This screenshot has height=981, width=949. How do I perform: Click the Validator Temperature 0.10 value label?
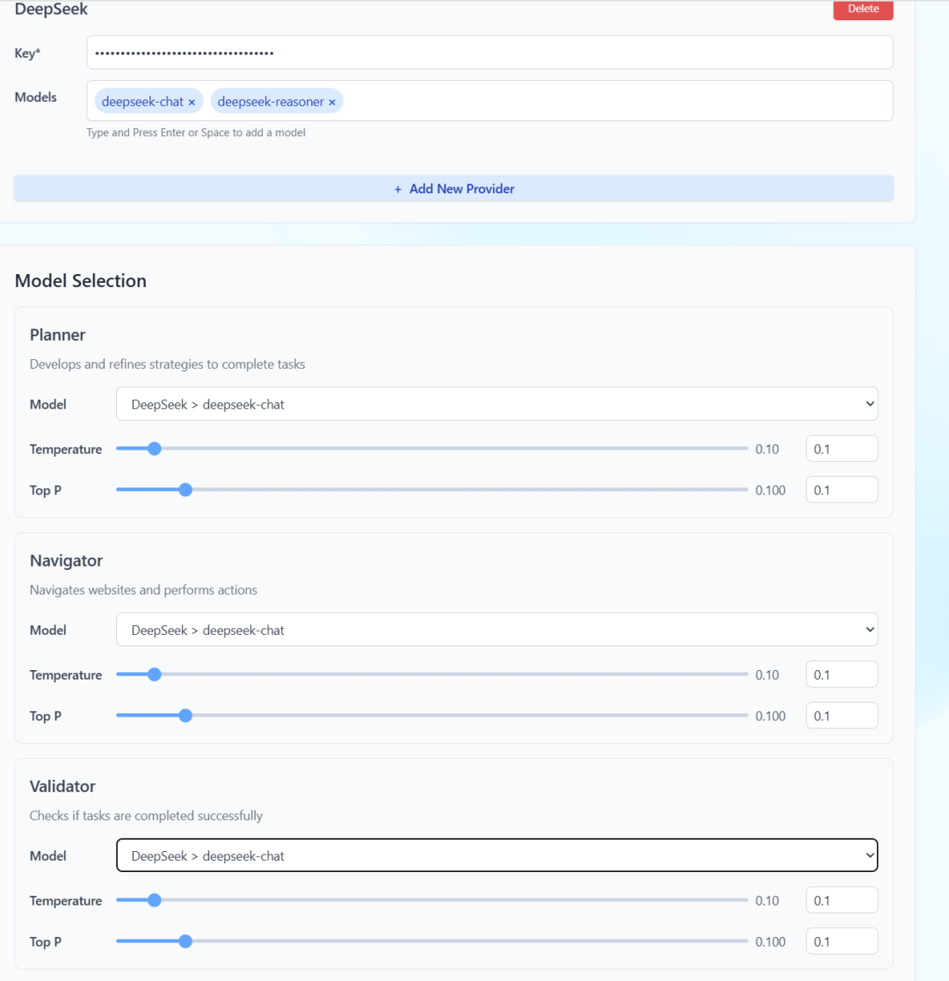767,901
